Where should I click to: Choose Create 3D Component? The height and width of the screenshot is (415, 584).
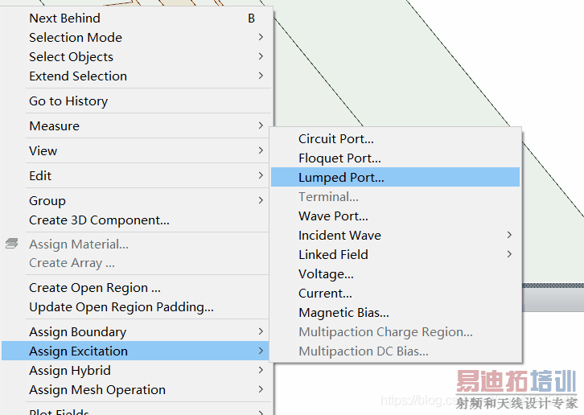[99, 220]
